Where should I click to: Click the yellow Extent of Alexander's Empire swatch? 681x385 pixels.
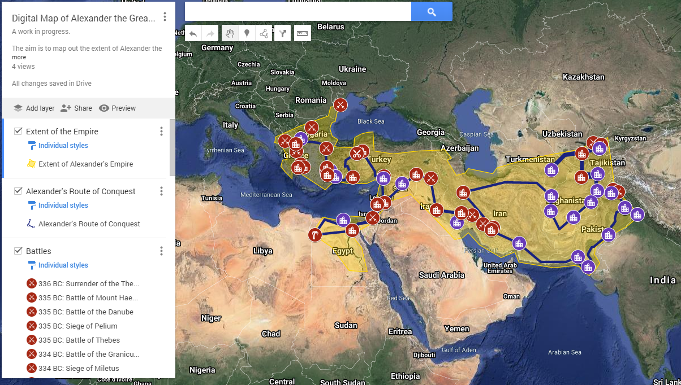coord(32,164)
